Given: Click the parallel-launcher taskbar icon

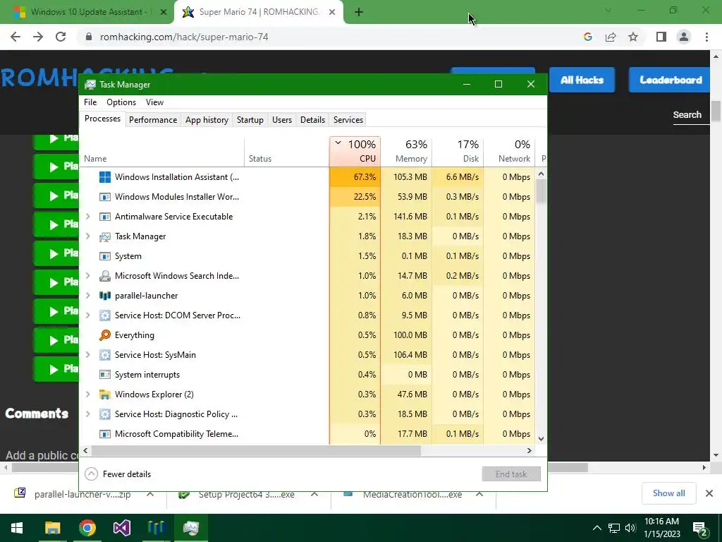Looking at the screenshot, I should (156, 528).
